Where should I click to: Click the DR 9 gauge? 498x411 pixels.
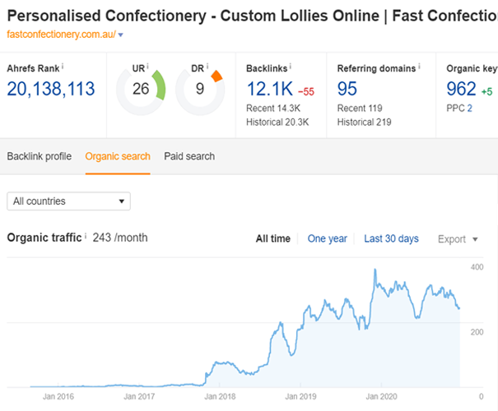click(200, 90)
